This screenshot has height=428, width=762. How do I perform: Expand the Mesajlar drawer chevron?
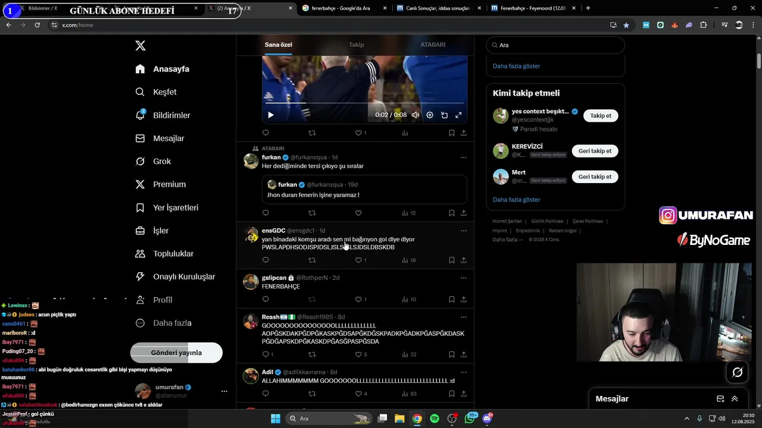(735, 399)
